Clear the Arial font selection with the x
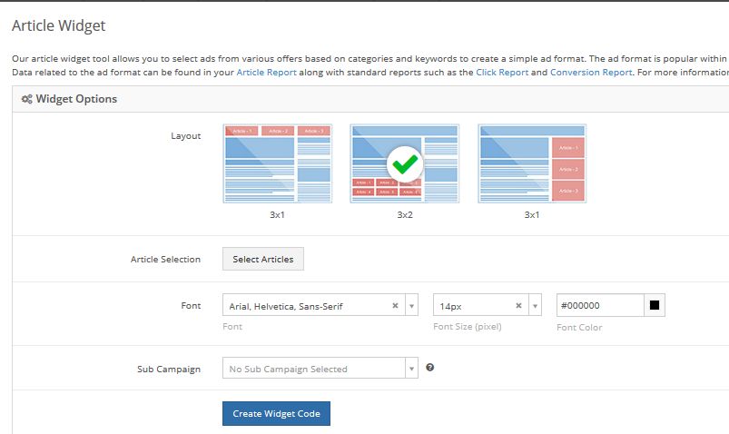This screenshot has height=434, width=729. pyautogui.click(x=395, y=306)
